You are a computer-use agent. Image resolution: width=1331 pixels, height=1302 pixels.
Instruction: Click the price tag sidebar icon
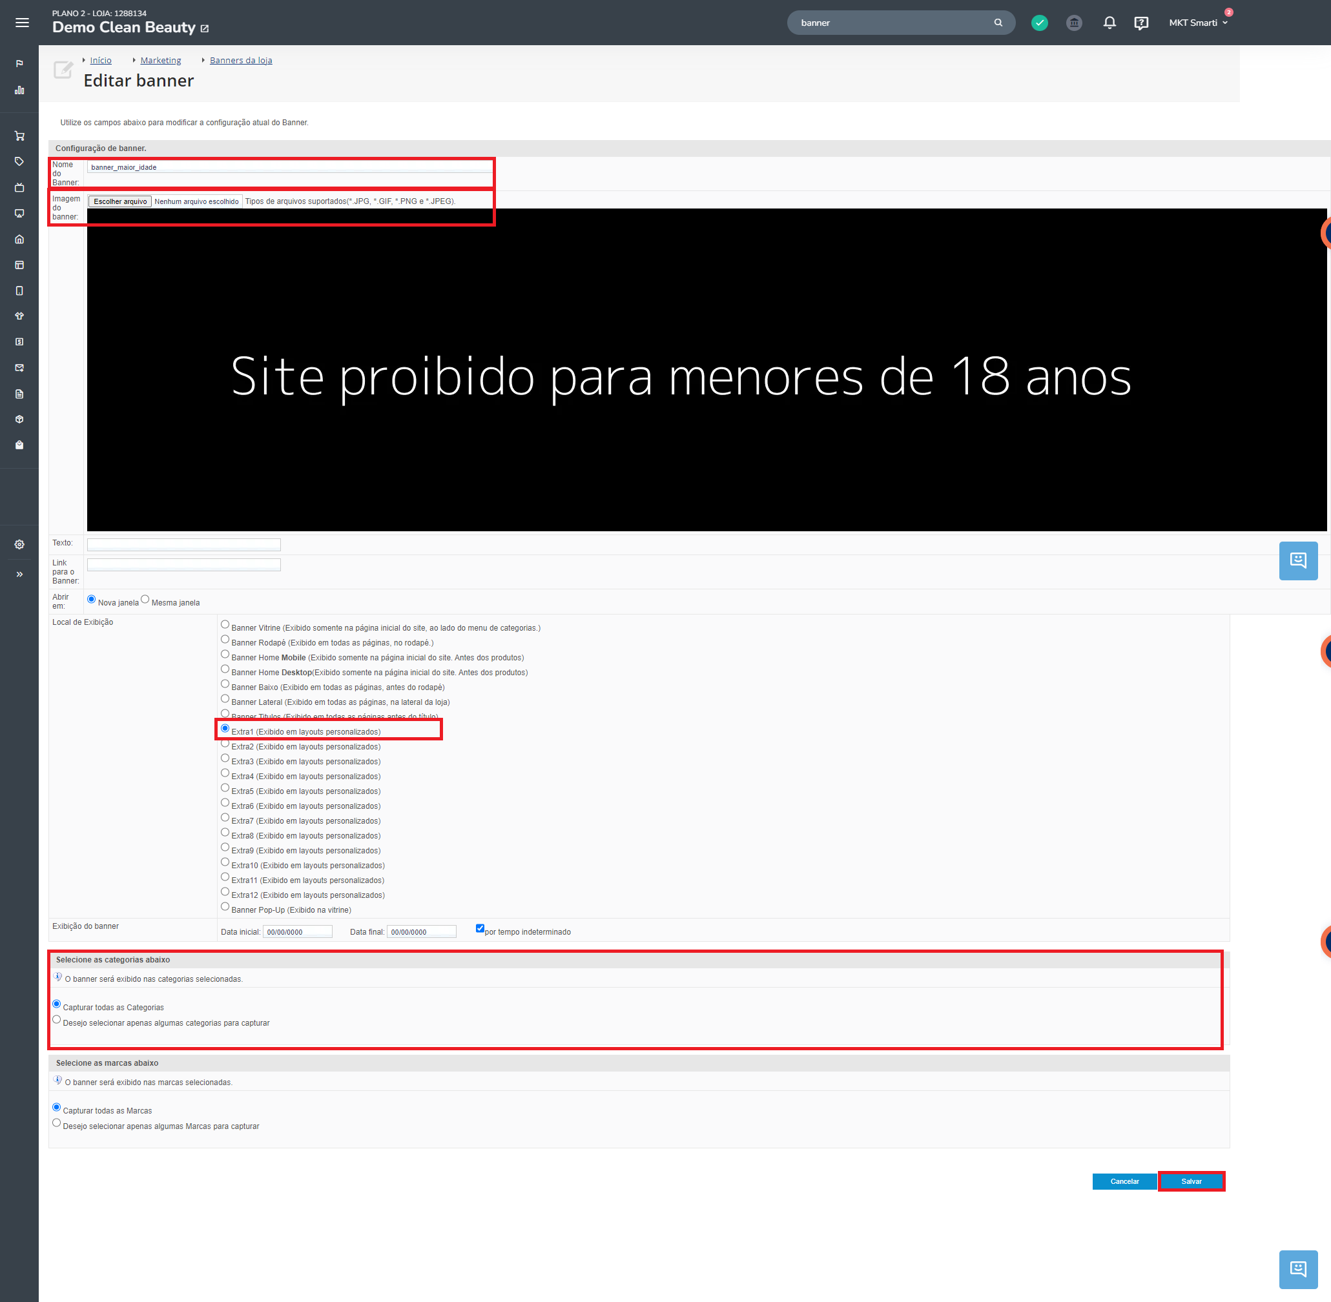tap(19, 161)
